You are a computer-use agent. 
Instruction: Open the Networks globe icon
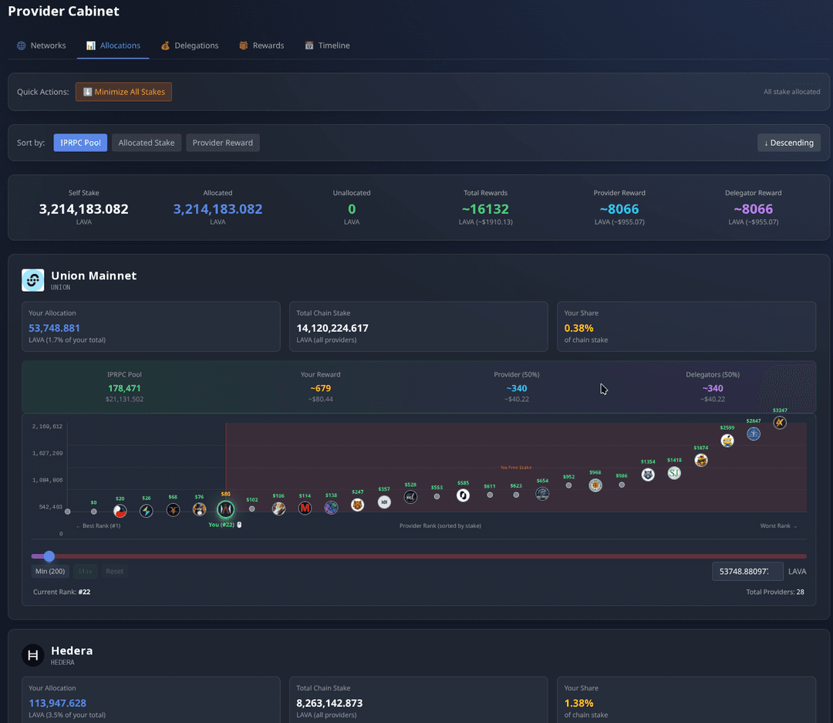(x=20, y=46)
